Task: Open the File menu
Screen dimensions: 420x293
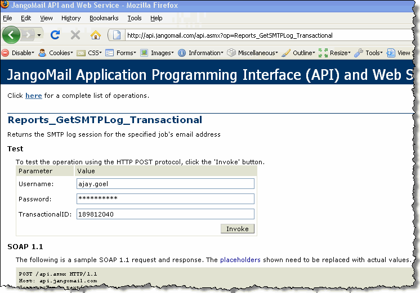Action: click(7, 18)
